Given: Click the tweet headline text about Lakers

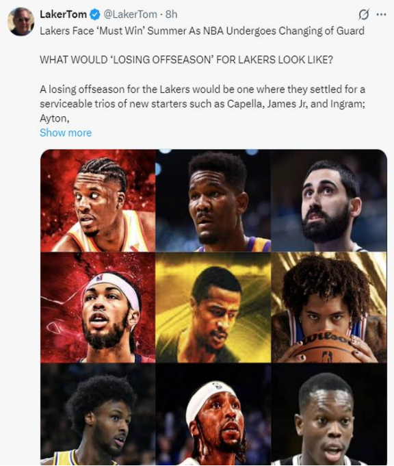Looking at the screenshot, I should (x=202, y=31).
